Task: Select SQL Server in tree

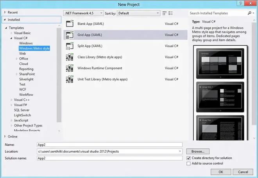Action: pyautogui.click(x=21, y=110)
